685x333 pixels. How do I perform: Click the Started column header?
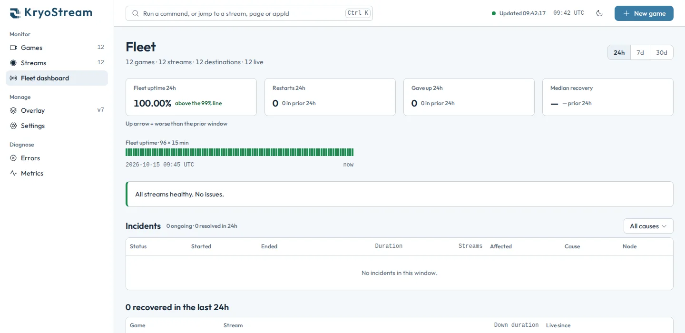click(201, 246)
